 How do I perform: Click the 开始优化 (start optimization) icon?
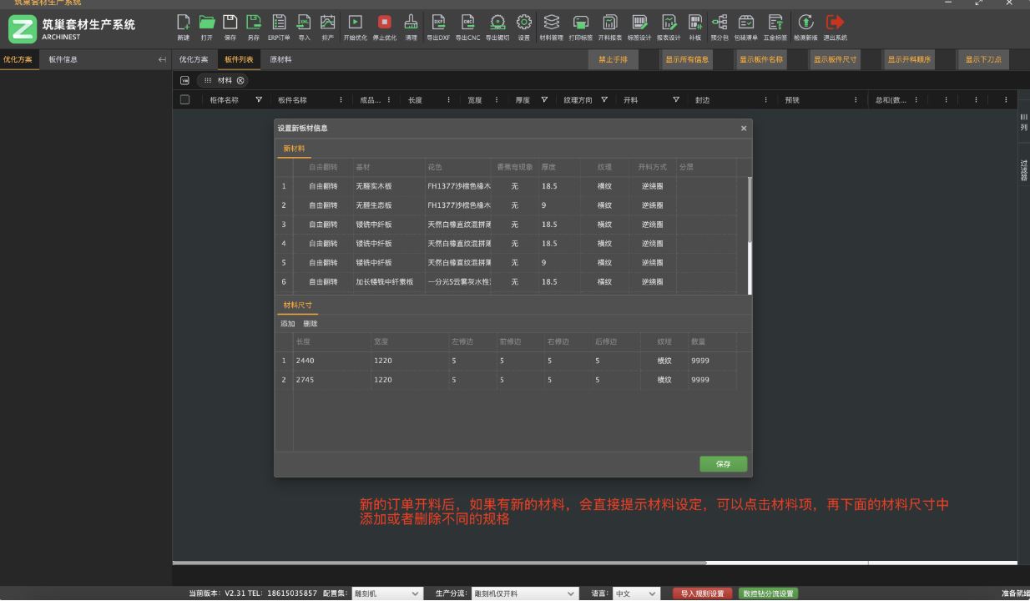[355, 23]
